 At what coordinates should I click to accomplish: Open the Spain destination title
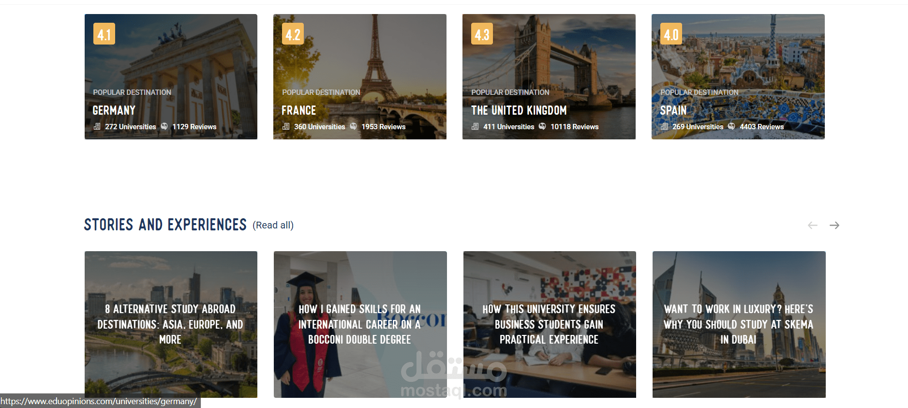[673, 110]
